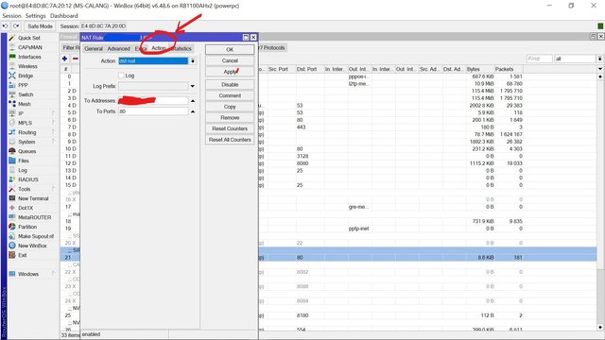The height and width of the screenshot is (340, 605).
Task: Expand the Log Prefix dropdown arrow
Action: (x=193, y=86)
